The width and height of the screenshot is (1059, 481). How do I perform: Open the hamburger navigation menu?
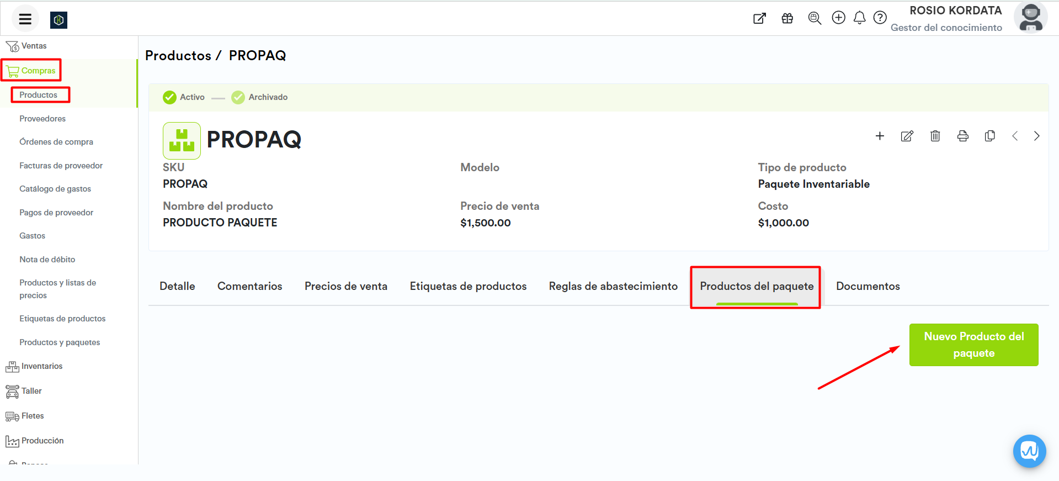click(x=25, y=19)
